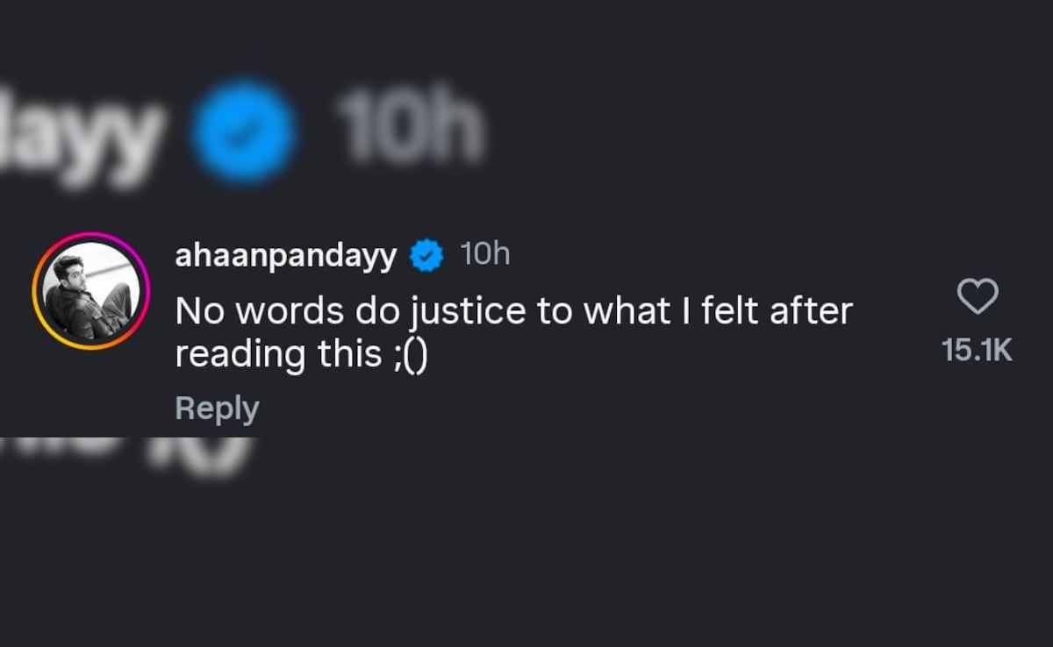Screen dimensions: 1053x647
Task: Click the large blurred verified badge
Action: click(x=242, y=132)
